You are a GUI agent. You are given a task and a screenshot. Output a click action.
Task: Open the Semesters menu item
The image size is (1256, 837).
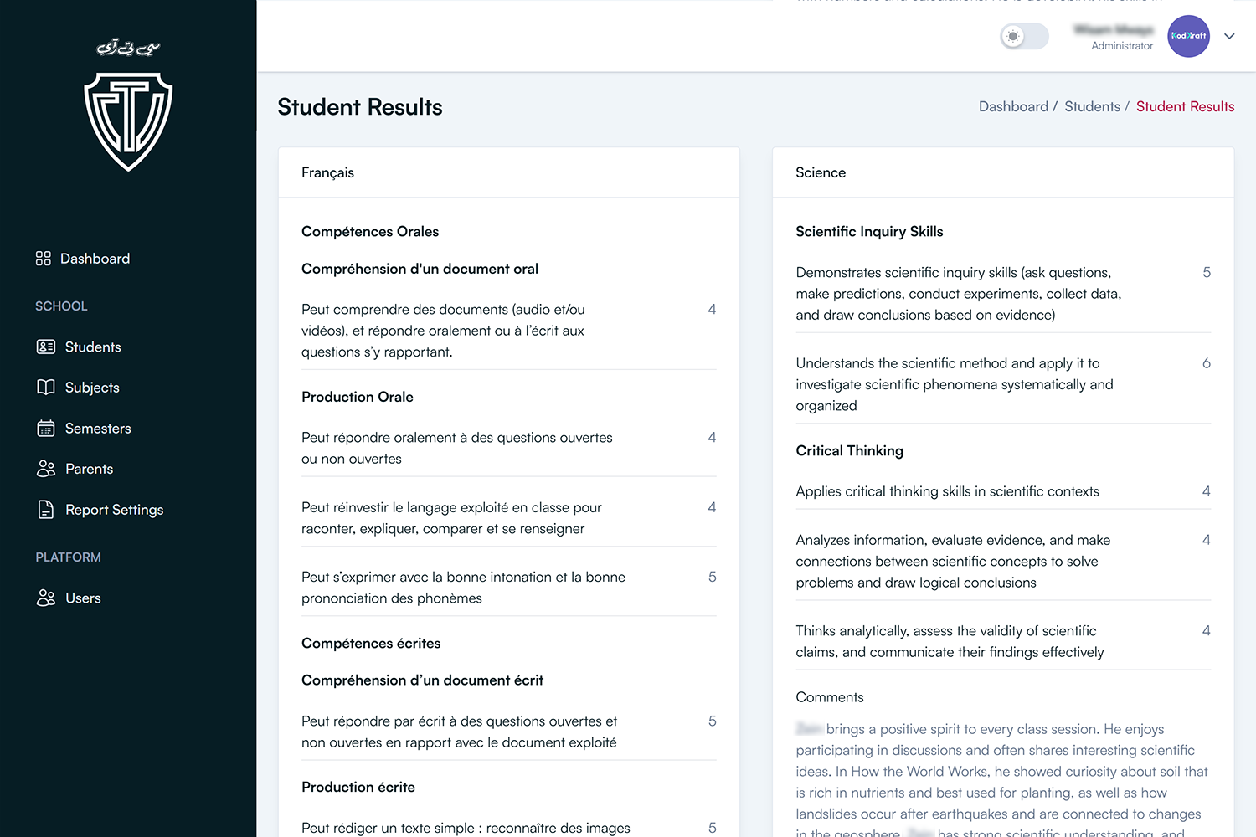pos(98,429)
